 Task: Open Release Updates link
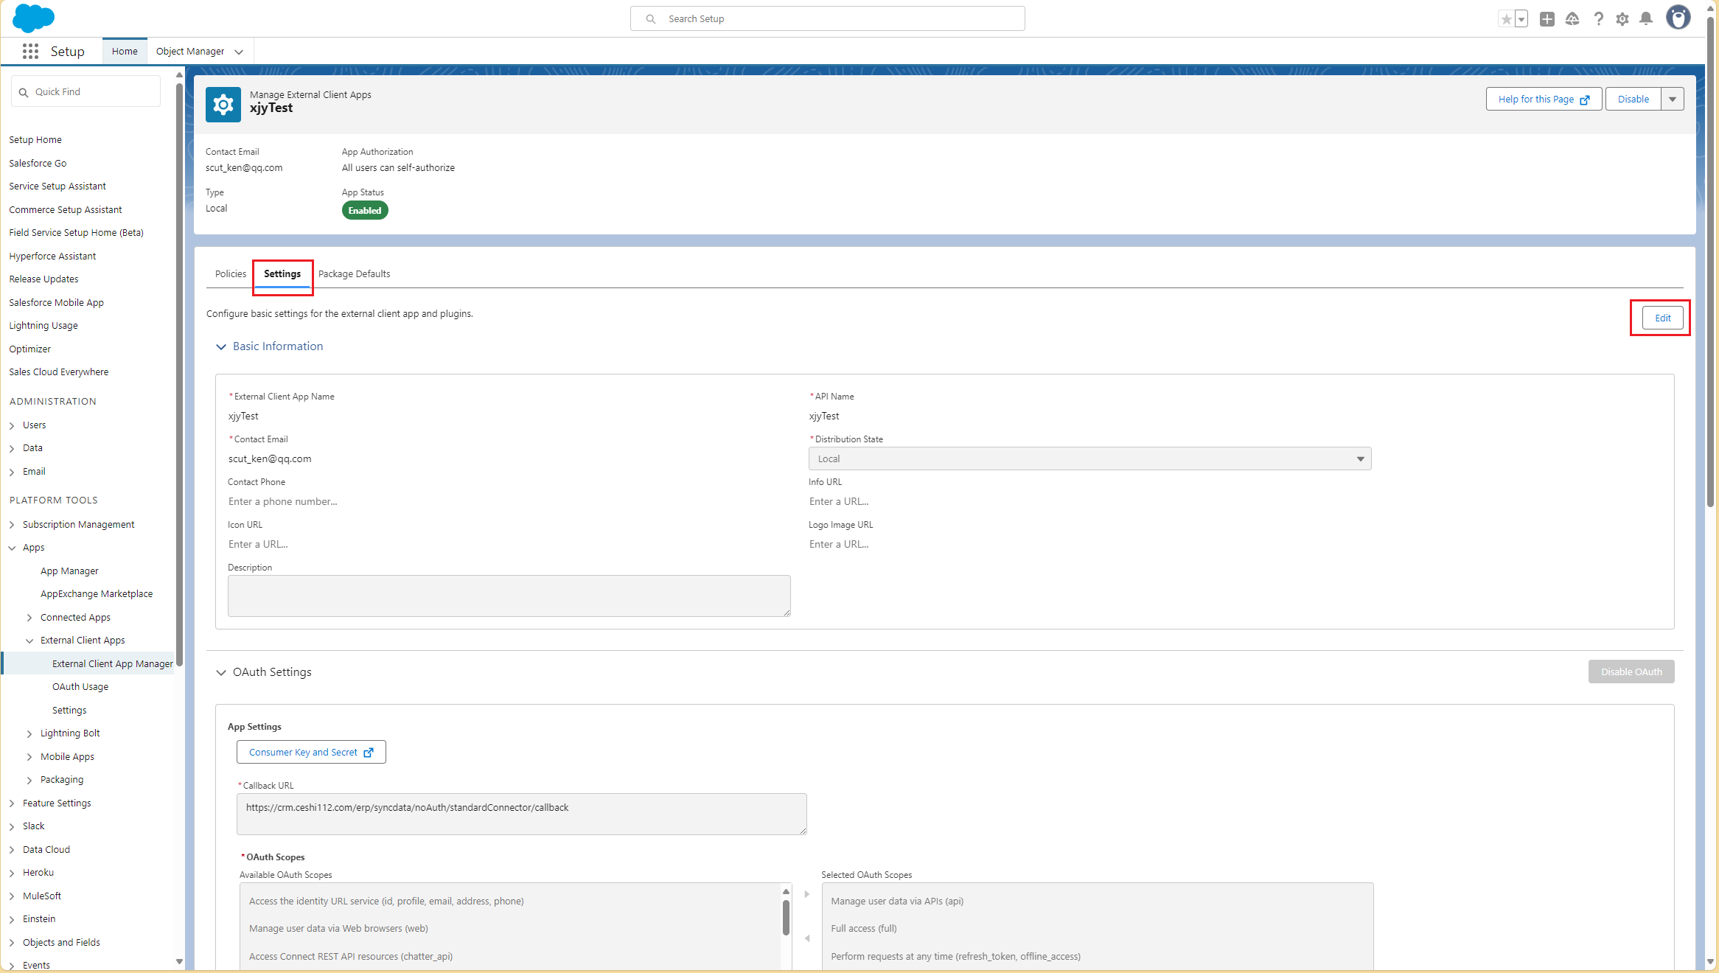point(43,279)
